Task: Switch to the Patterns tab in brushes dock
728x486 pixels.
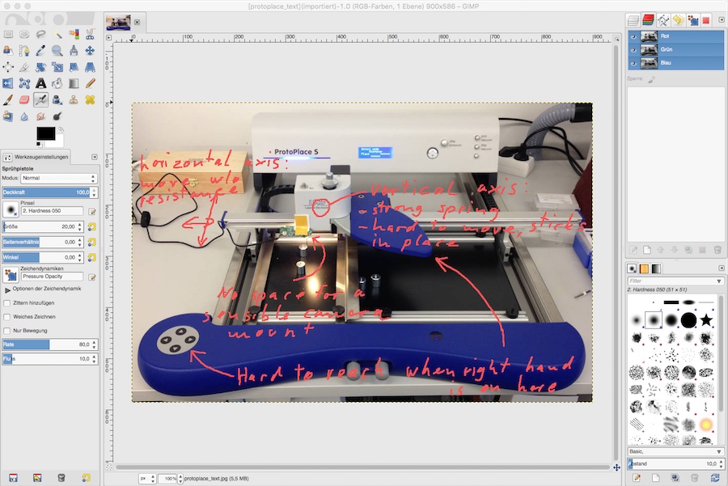Action: tap(644, 268)
